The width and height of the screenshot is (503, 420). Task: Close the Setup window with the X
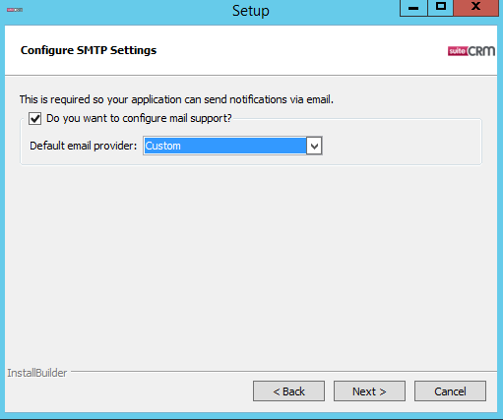pos(476,8)
